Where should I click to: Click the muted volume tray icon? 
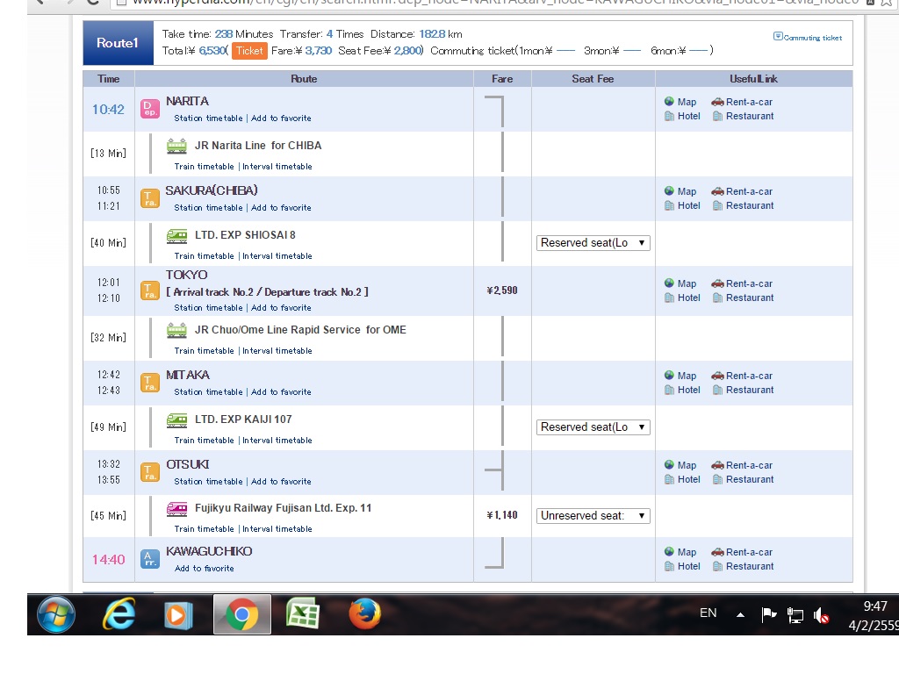[821, 615]
